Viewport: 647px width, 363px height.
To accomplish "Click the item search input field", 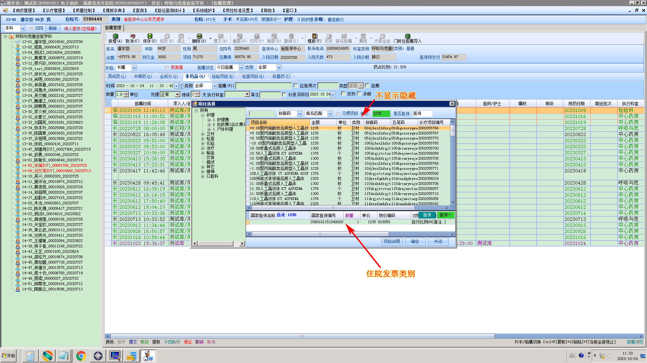I will [261, 114].
